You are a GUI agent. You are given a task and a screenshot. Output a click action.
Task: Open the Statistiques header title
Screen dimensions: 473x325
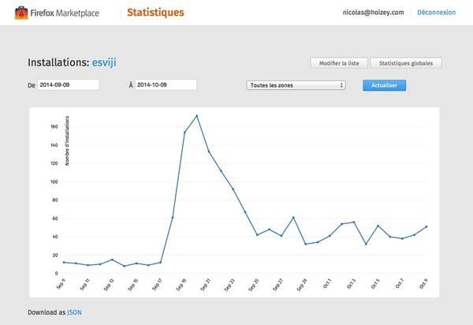pyautogui.click(x=155, y=13)
